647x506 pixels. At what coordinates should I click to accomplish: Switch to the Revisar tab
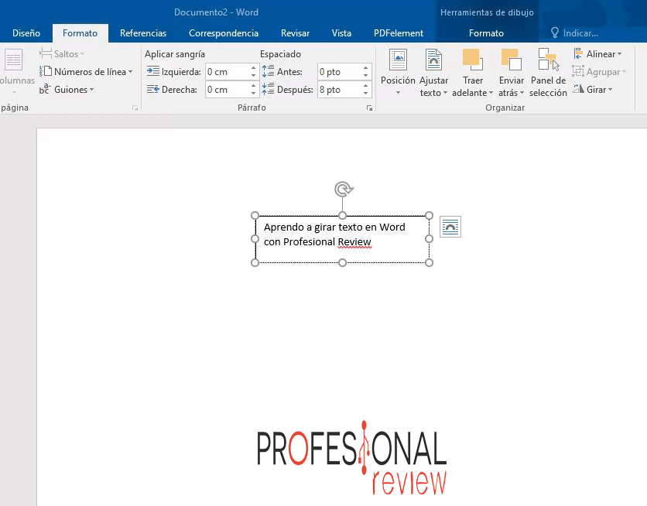pyautogui.click(x=295, y=33)
